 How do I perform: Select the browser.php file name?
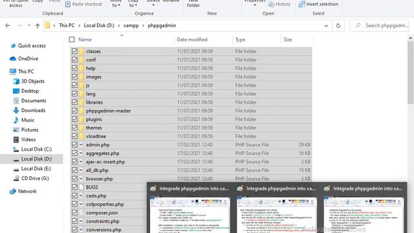99,179
